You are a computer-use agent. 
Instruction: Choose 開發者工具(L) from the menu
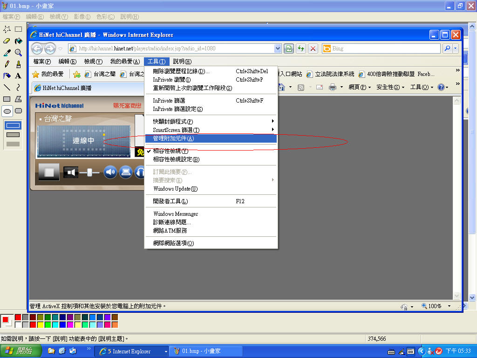pos(211,201)
